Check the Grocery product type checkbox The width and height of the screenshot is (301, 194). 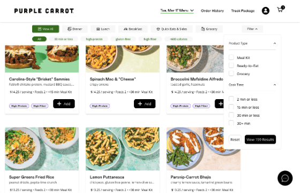231,73
